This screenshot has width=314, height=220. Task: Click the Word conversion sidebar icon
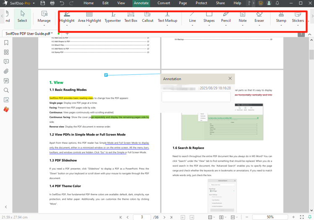pyautogui.click(x=6, y=81)
